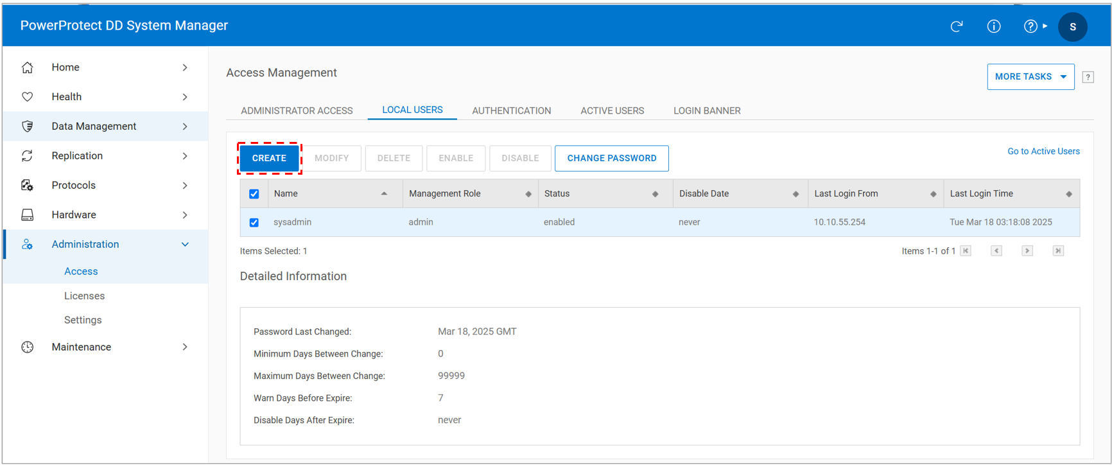Click the Home house icon
Viewport: 1112px width, 465px height.
[27, 67]
